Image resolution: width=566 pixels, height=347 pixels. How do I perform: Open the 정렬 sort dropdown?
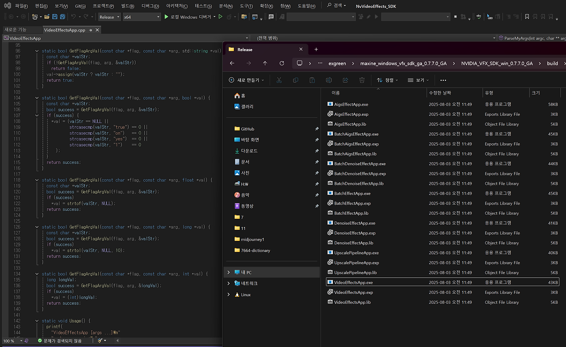387,80
